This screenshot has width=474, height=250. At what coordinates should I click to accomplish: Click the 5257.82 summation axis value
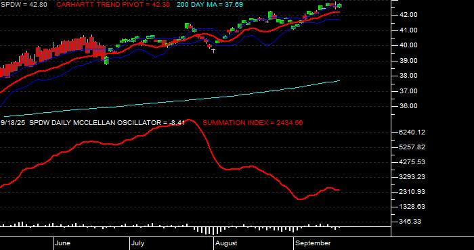pyautogui.click(x=412, y=147)
